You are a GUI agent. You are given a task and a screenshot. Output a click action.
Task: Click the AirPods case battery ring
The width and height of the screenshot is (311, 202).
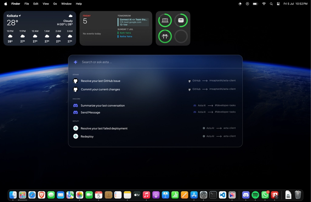(181, 20)
